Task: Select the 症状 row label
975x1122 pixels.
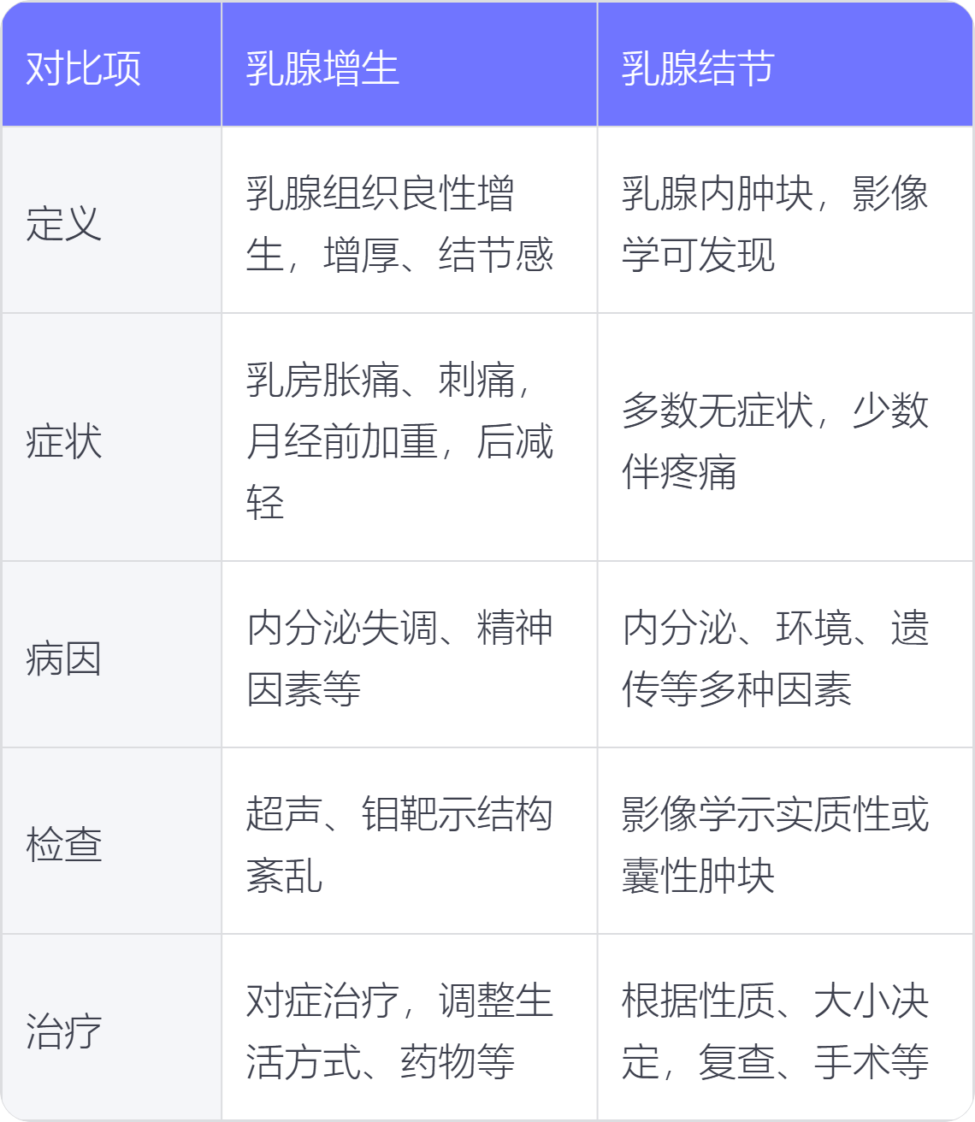Action: [x=64, y=441]
